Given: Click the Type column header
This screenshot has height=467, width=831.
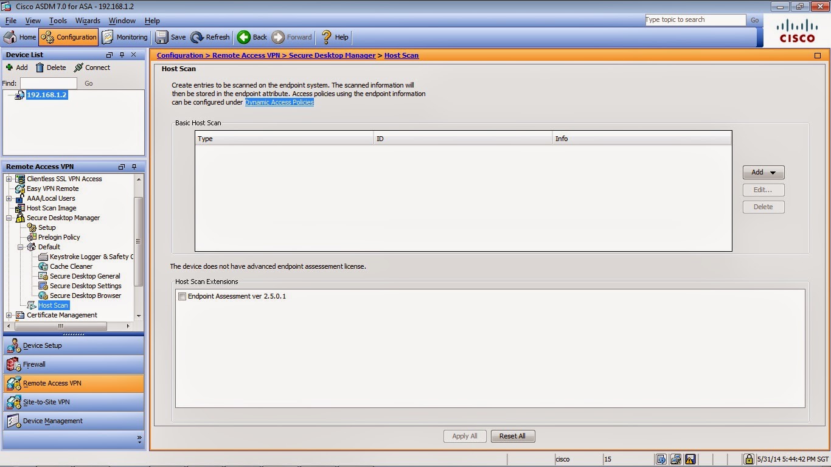Looking at the screenshot, I should [x=284, y=139].
